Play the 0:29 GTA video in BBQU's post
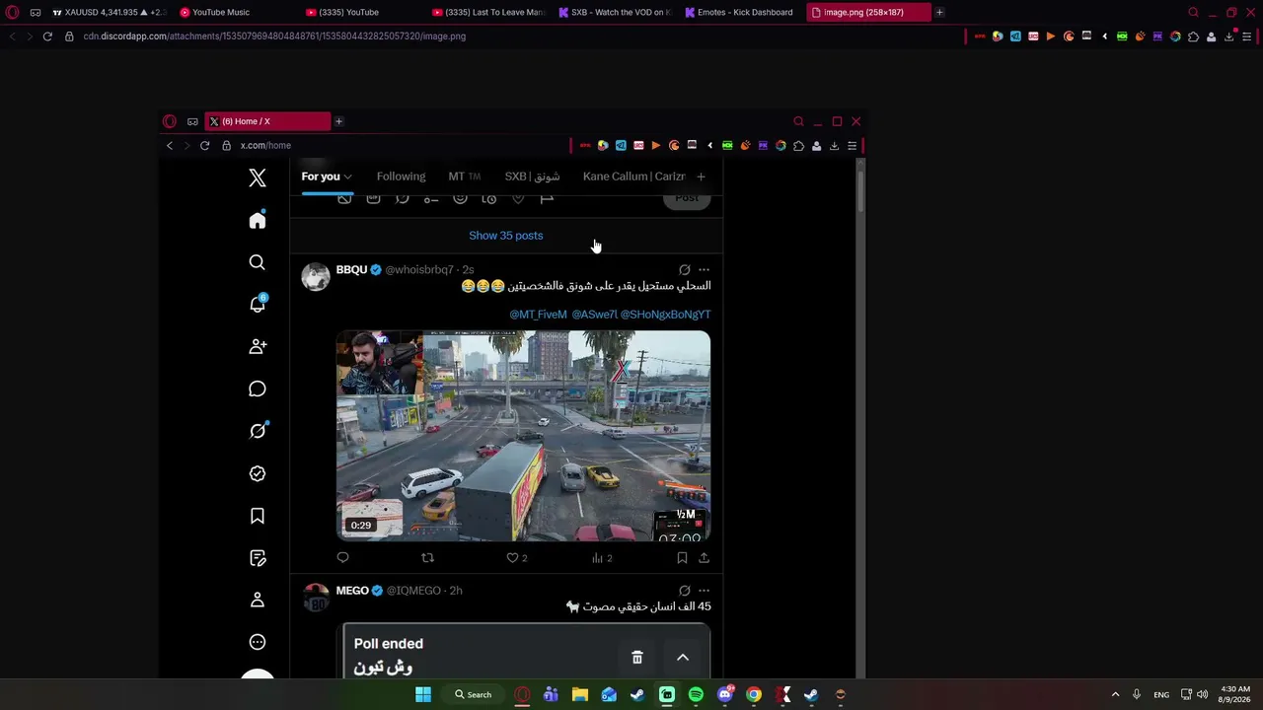The height and width of the screenshot is (710, 1263). tap(523, 436)
